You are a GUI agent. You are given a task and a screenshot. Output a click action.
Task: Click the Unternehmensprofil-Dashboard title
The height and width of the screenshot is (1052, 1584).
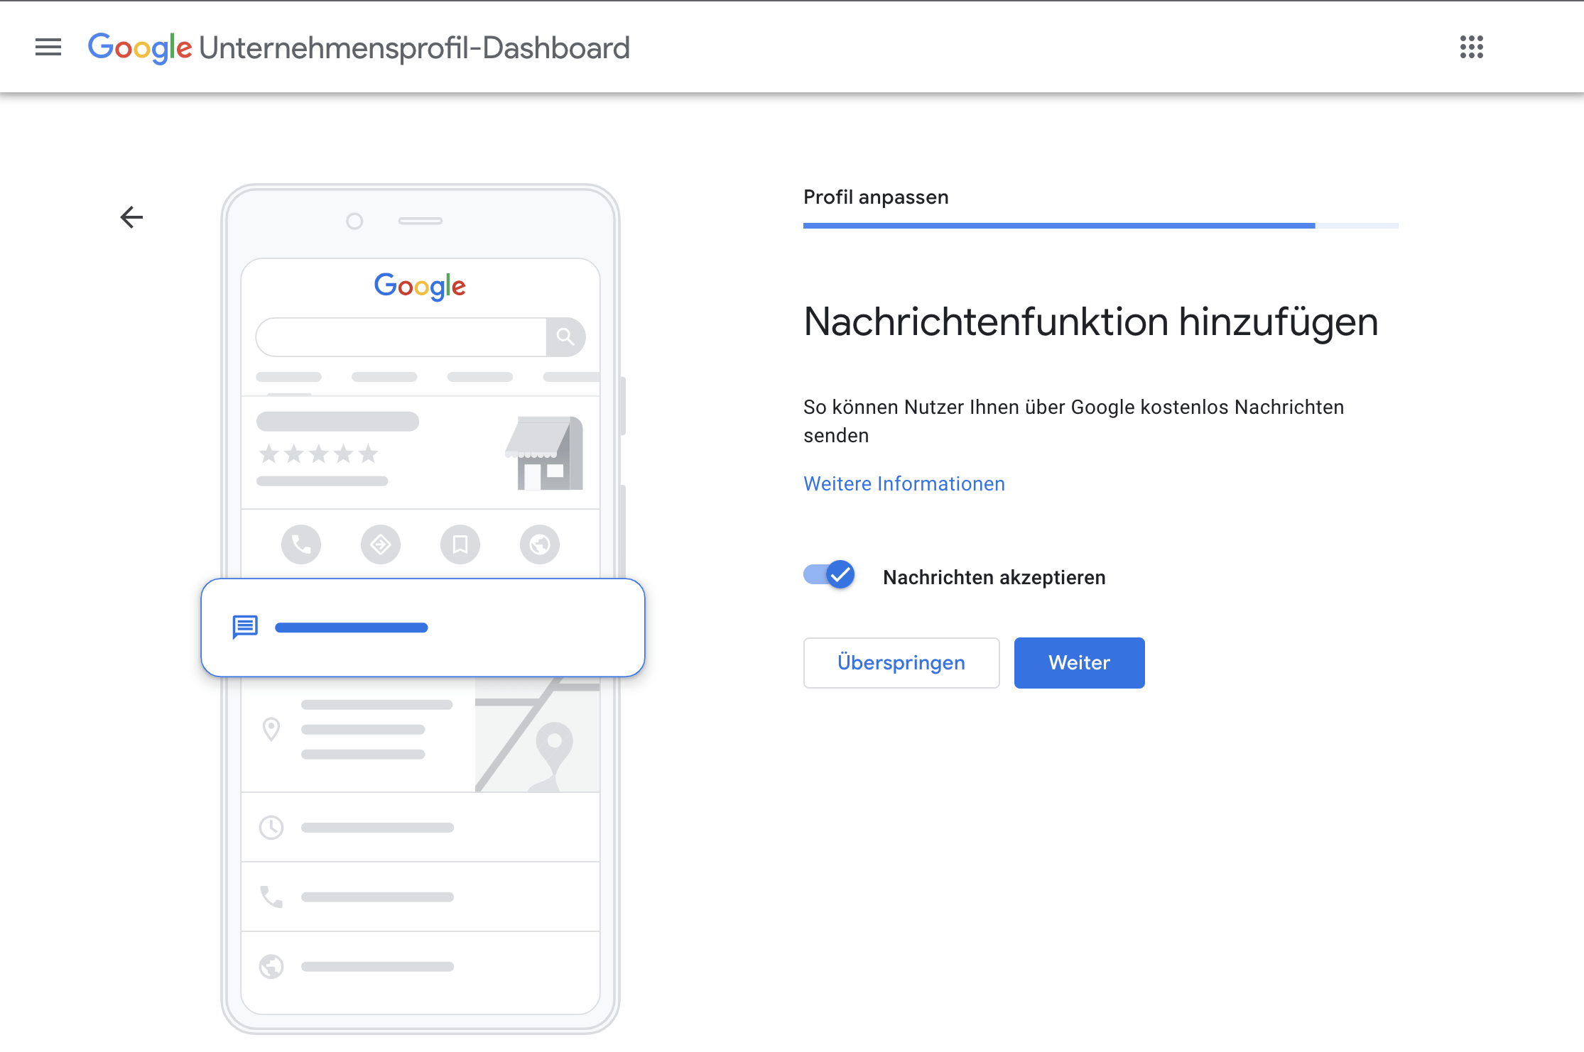(415, 48)
